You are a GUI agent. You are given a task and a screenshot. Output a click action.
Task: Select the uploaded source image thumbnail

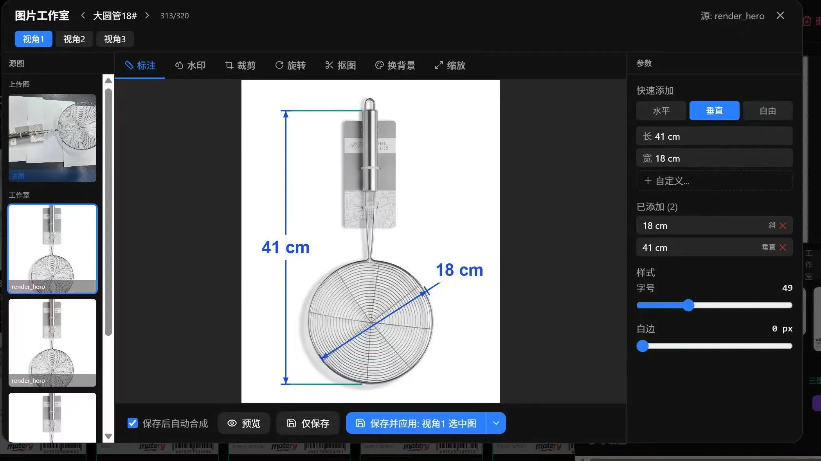[52, 138]
